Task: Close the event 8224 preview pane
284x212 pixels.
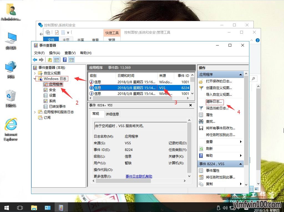Action: point(191,105)
